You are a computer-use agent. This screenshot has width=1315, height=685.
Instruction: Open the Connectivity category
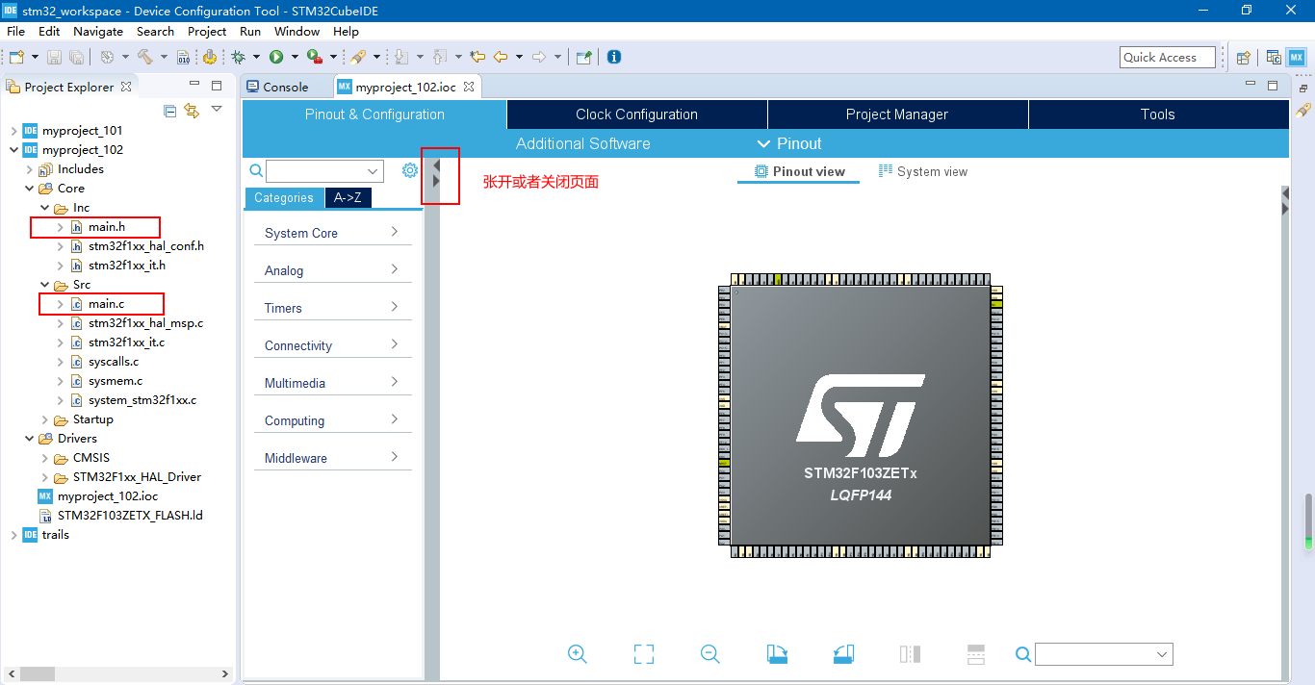tap(332, 344)
